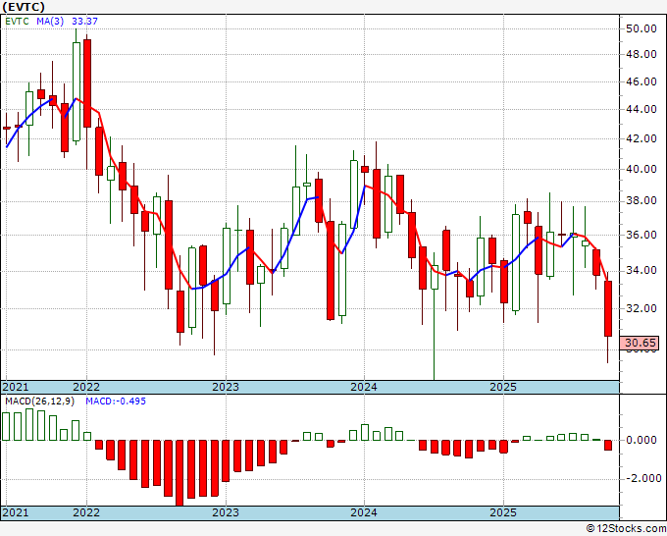The width and height of the screenshot is (667, 536).
Task: Click 2021 on the MACD timeline
Action: (x=16, y=512)
